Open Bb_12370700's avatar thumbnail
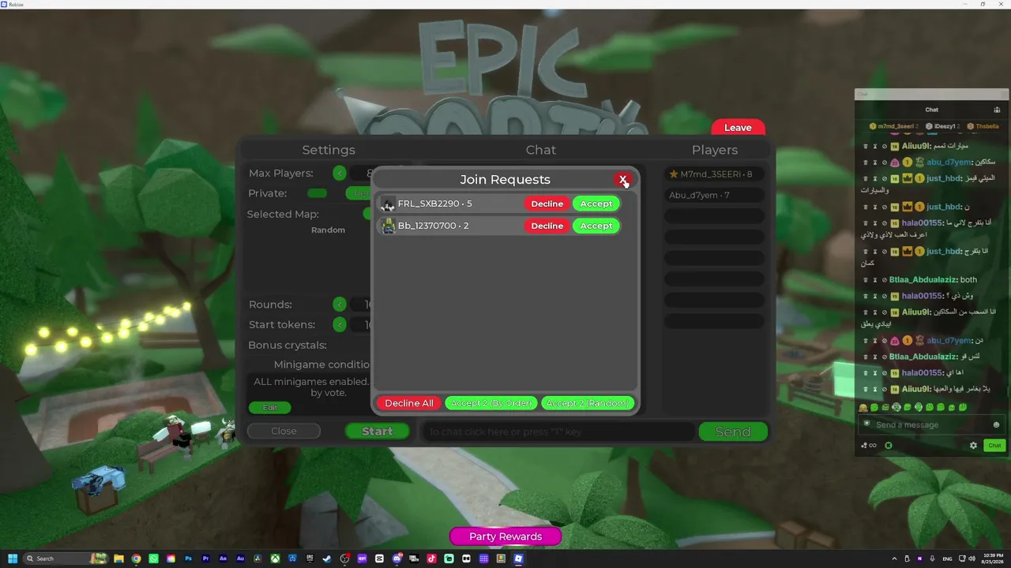This screenshot has height=568, width=1011. point(388,226)
